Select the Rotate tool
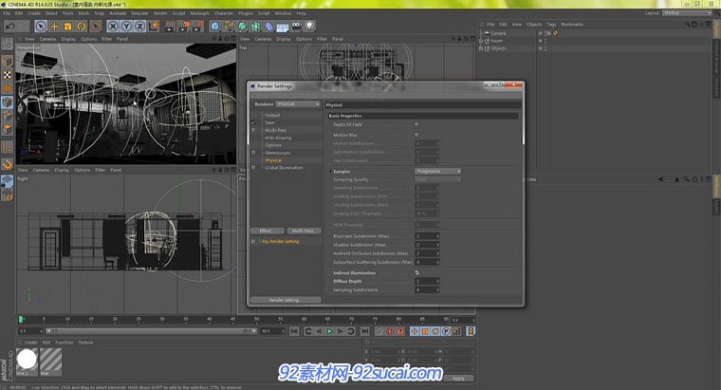 pos(82,27)
